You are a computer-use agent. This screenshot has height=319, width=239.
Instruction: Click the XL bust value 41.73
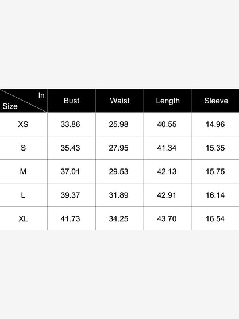tap(70, 219)
